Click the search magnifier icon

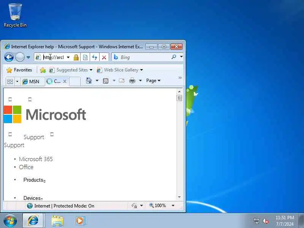174,57
